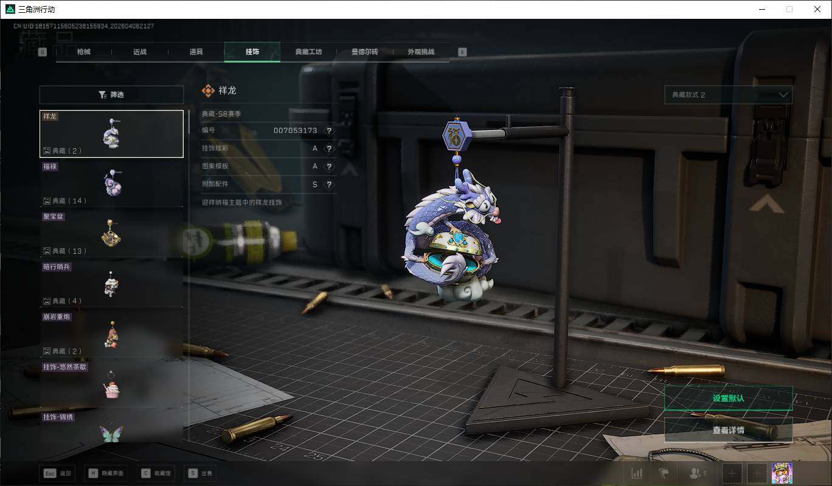This screenshot has width=832, height=486.
Task: Click help icon for 图案模板
Action: point(329,166)
